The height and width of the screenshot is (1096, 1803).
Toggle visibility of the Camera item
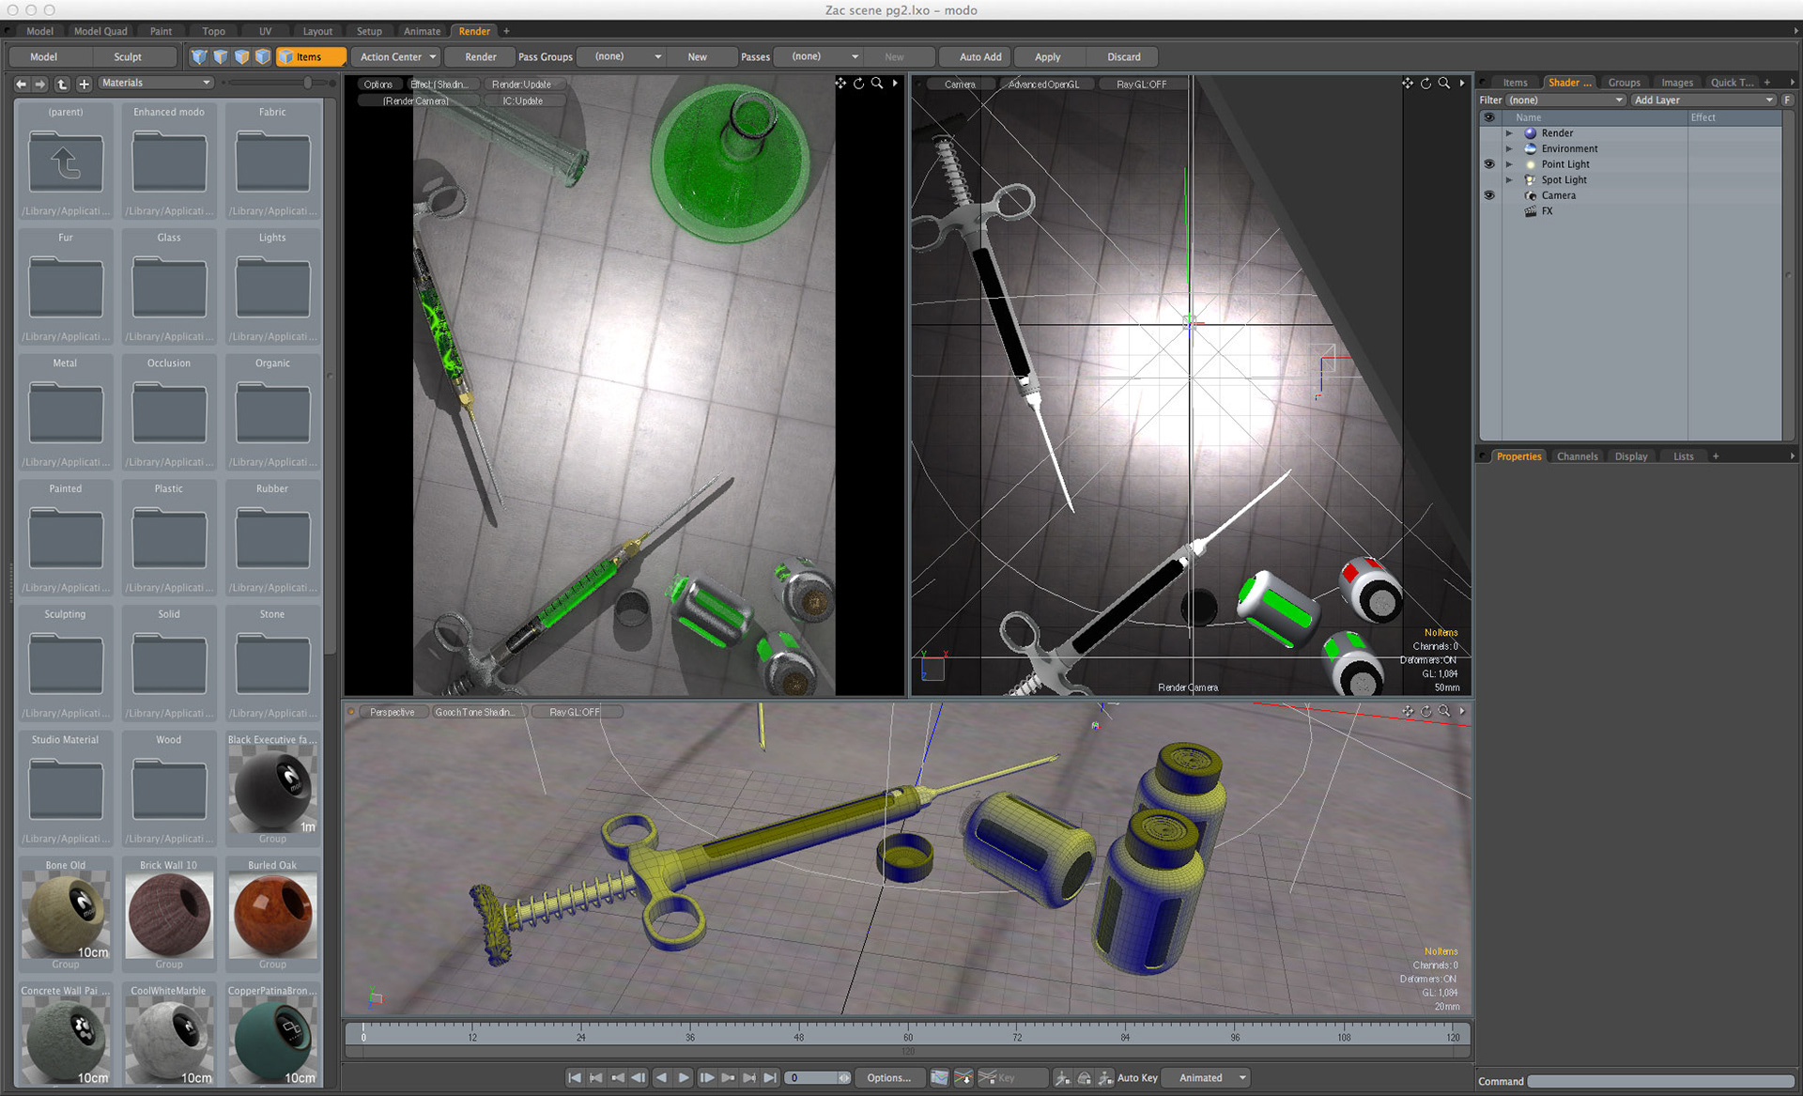(1489, 195)
